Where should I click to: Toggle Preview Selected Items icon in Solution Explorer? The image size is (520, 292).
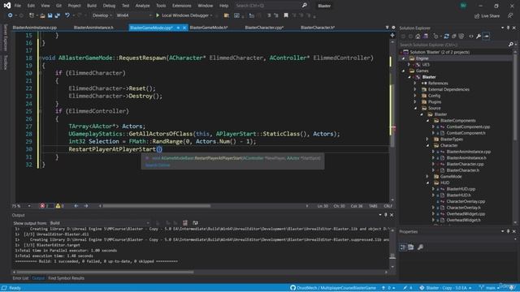click(486, 36)
